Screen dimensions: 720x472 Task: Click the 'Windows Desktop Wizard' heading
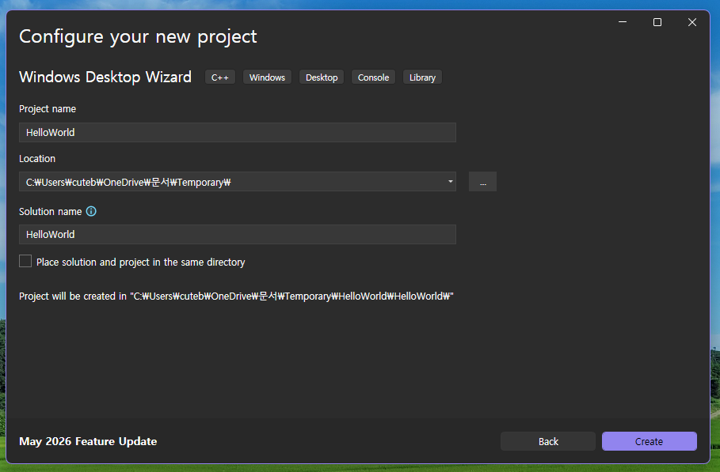(105, 77)
